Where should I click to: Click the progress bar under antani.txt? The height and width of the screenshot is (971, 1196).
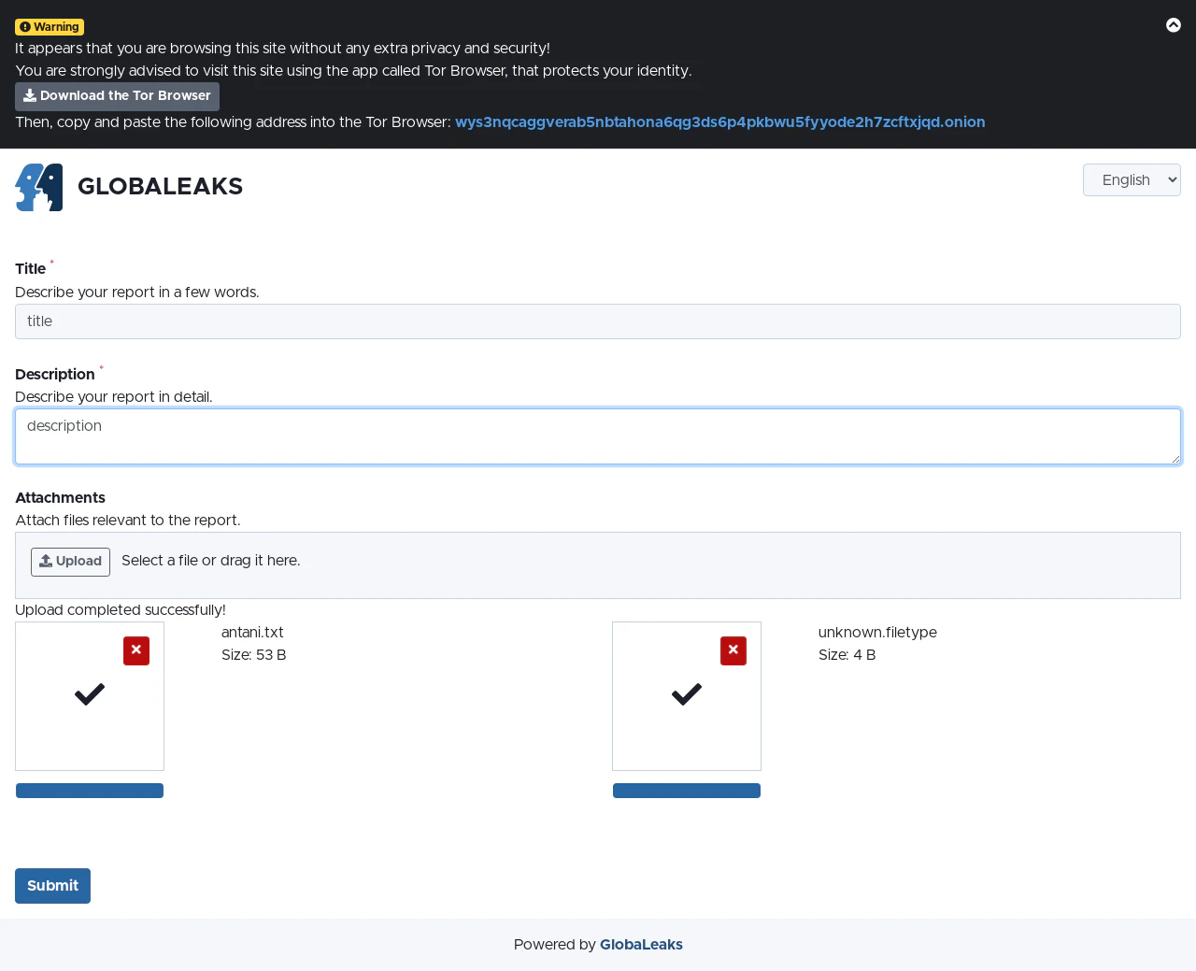point(89,790)
